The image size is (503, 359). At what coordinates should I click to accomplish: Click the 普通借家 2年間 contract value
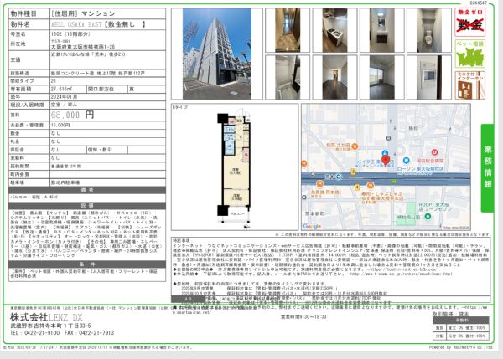[66, 167]
